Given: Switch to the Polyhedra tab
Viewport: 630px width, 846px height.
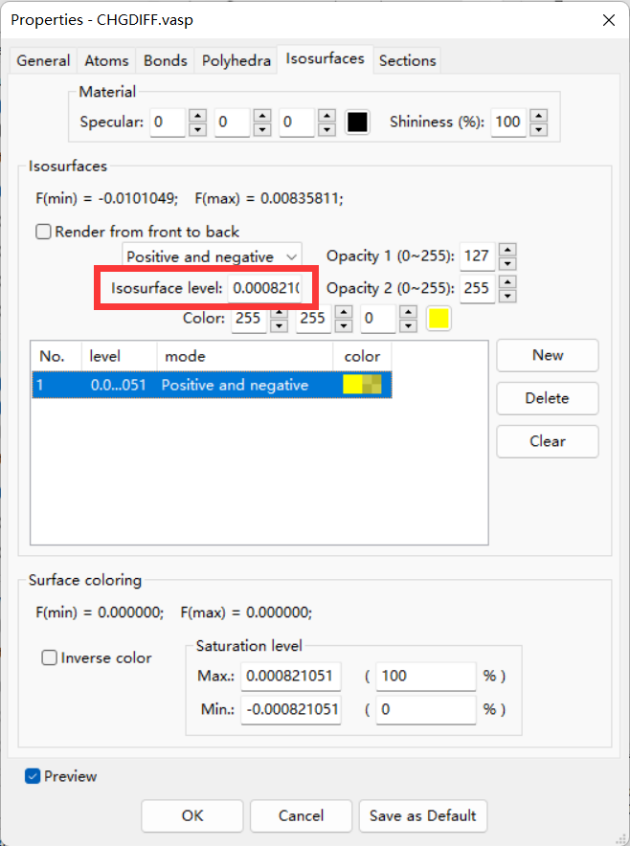Looking at the screenshot, I should pyautogui.click(x=236, y=60).
